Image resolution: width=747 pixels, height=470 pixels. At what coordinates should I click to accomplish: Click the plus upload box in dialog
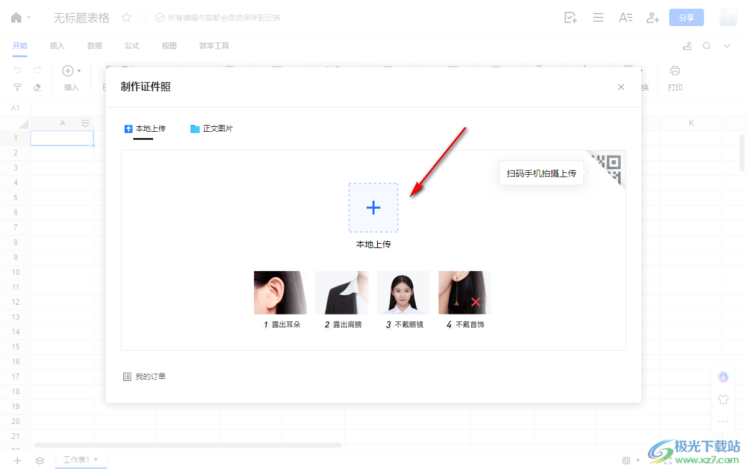point(374,208)
